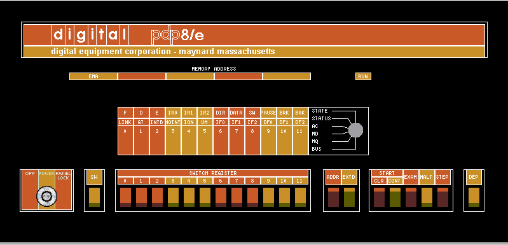Flip the HALT switch

tap(427, 197)
